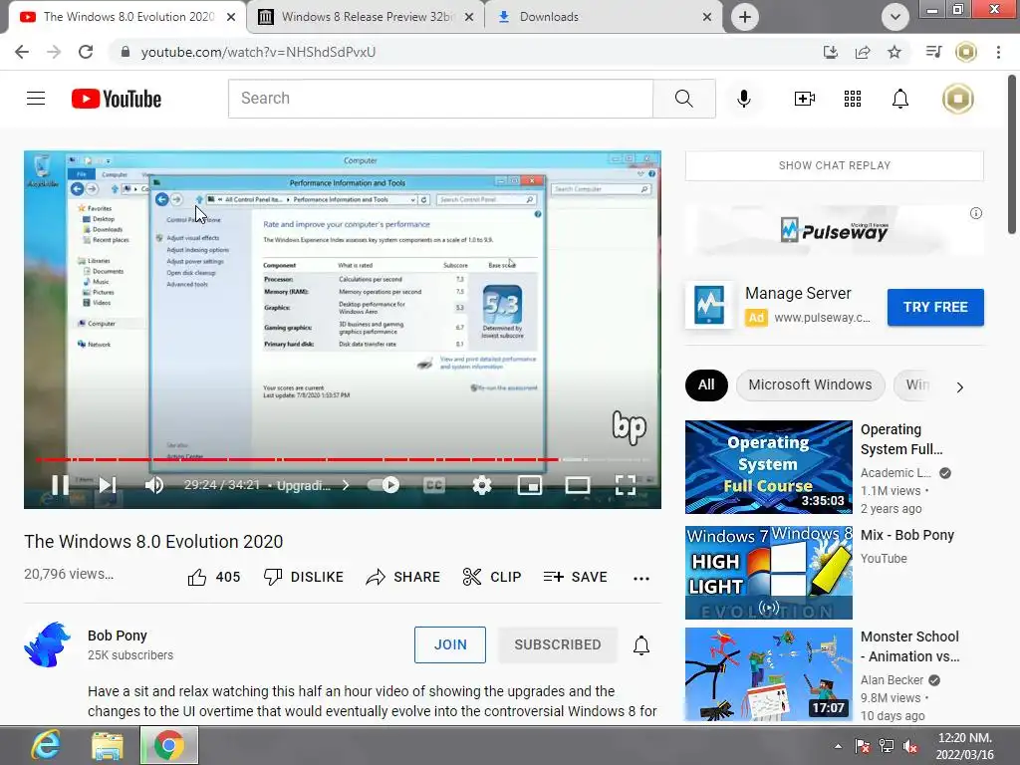Go back with browser back arrow
This screenshot has width=1020, height=765.
tap(22, 52)
